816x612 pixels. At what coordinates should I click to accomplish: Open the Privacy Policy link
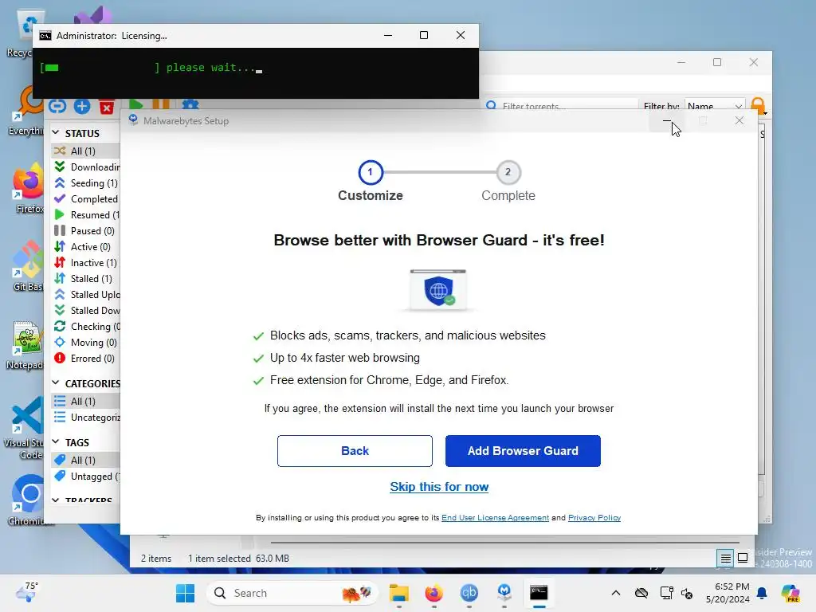click(594, 517)
